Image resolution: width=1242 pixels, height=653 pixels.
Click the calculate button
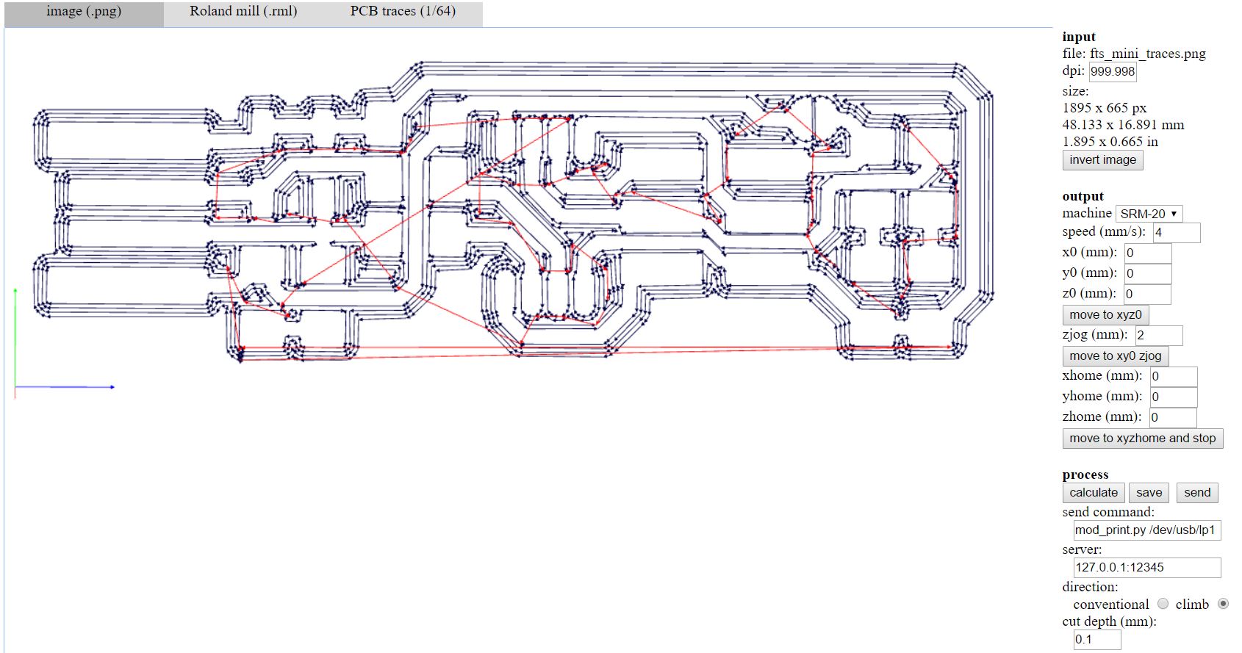click(x=1094, y=493)
